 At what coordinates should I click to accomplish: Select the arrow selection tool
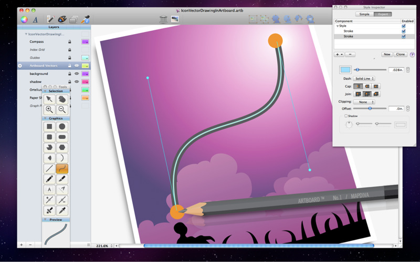tap(49, 99)
